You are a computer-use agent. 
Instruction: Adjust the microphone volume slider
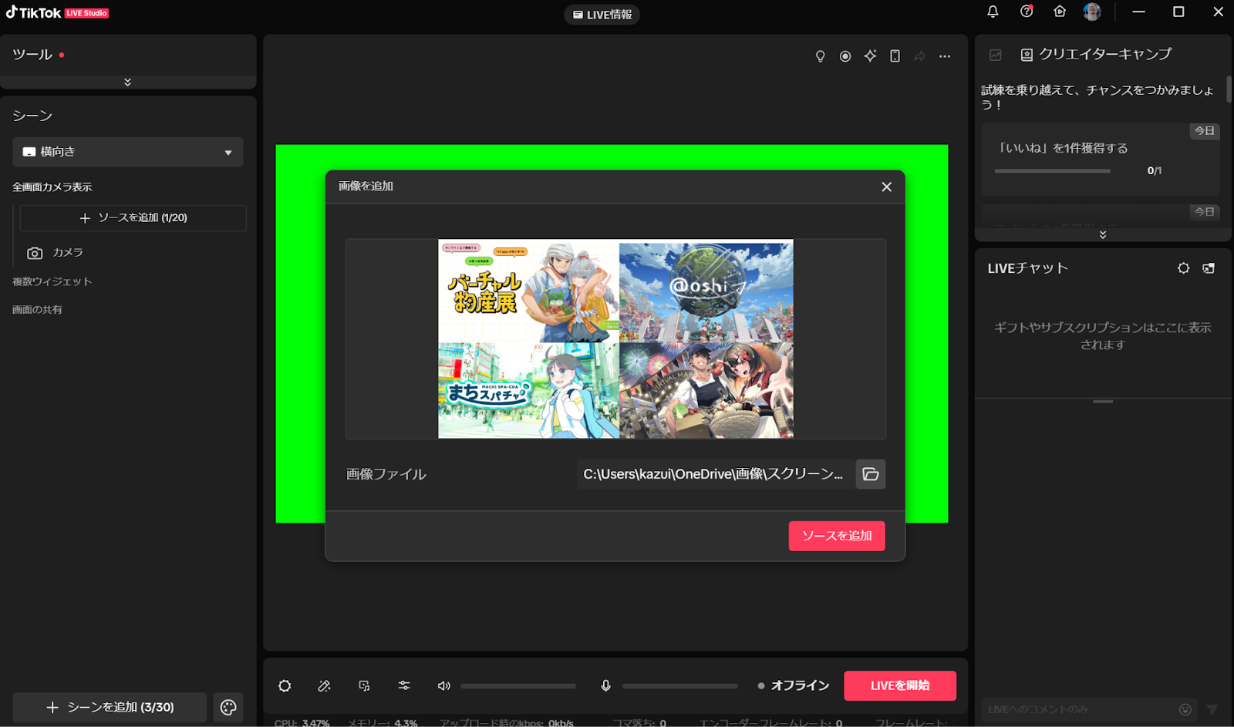[x=680, y=686]
